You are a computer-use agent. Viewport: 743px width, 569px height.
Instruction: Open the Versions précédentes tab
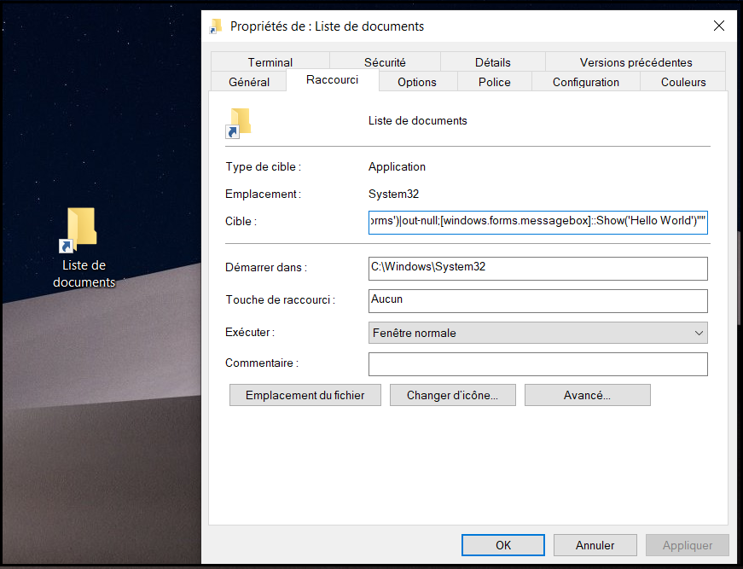tap(636, 62)
